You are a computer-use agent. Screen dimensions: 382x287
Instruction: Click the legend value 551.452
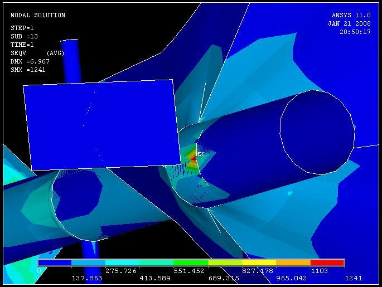click(189, 271)
